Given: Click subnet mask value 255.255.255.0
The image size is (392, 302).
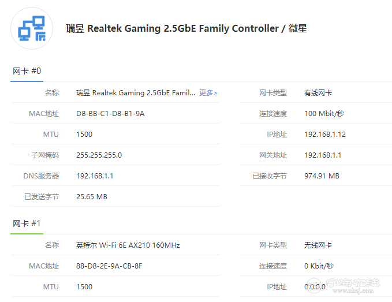Looking at the screenshot, I should [x=99, y=155].
